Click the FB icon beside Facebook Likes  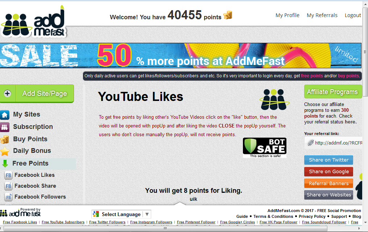coord(8,175)
